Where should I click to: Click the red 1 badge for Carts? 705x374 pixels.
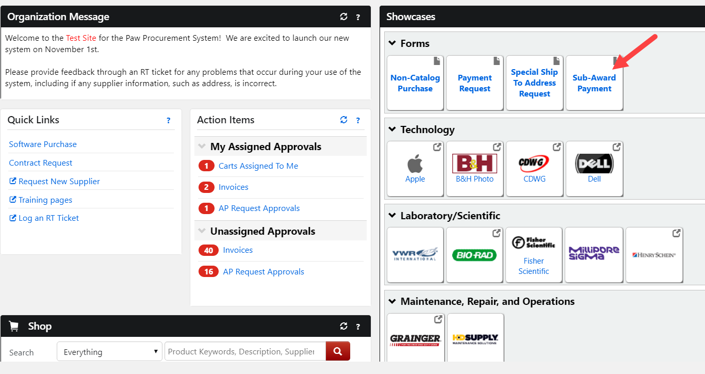pyautogui.click(x=206, y=166)
